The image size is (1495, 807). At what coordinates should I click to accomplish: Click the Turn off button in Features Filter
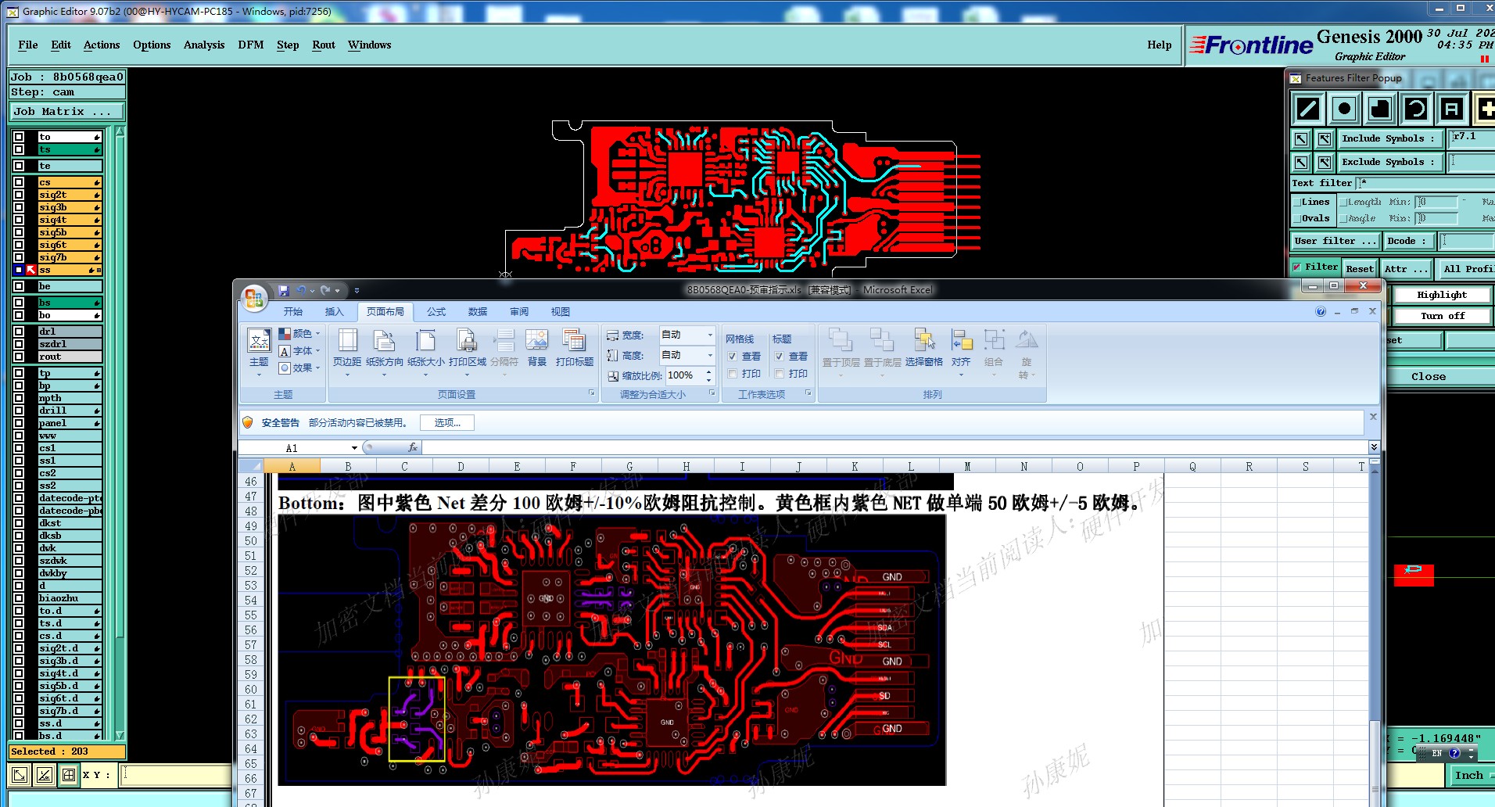[1442, 316]
